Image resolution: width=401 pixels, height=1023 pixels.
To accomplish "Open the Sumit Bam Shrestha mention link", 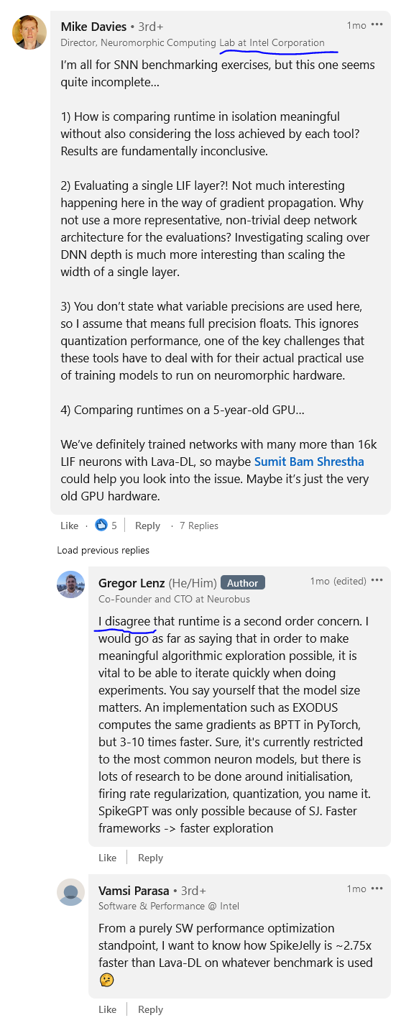I will click(x=309, y=462).
